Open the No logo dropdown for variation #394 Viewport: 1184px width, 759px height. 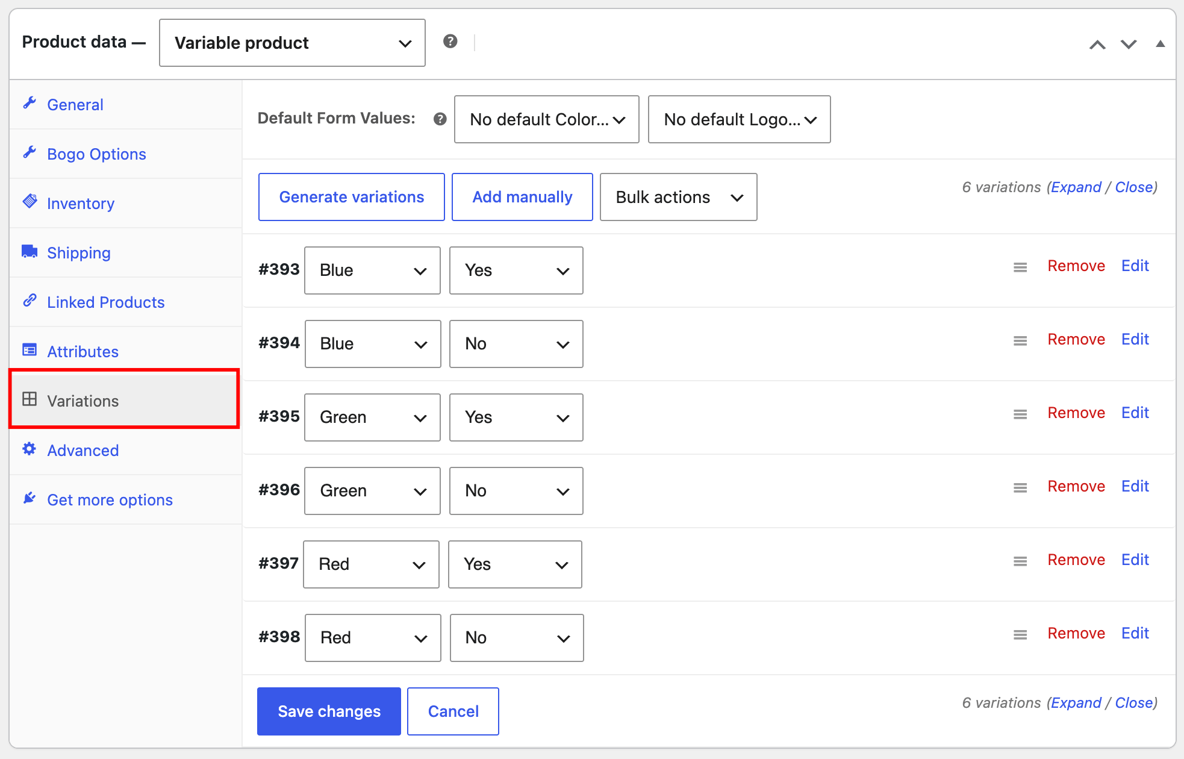[x=516, y=344]
